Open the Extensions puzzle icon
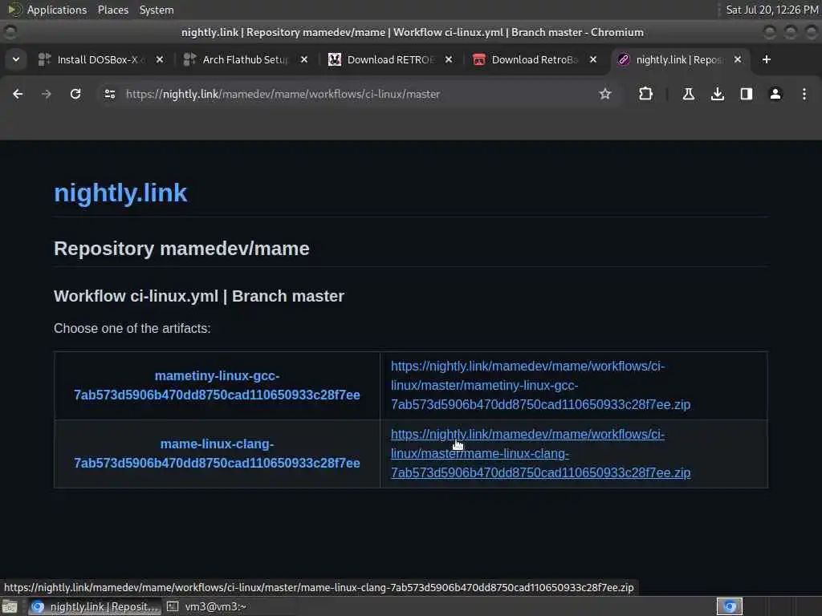 point(646,94)
